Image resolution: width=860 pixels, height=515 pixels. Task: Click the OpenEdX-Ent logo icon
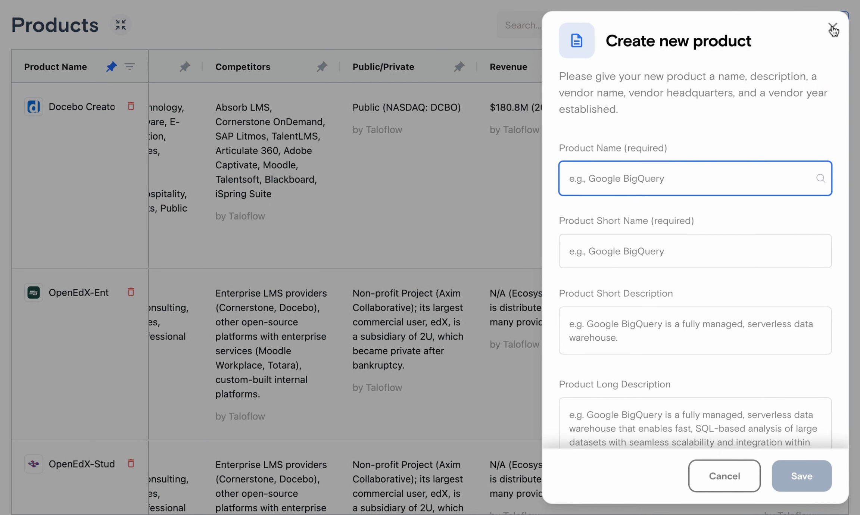(x=34, y=293)
